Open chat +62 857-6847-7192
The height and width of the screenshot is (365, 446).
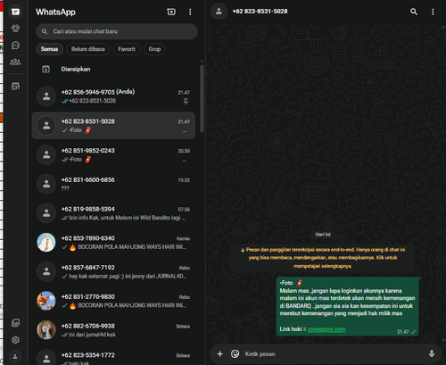[x=113, y=271]
